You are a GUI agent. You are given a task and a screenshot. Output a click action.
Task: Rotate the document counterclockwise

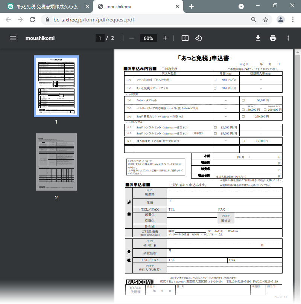point(199,38)
